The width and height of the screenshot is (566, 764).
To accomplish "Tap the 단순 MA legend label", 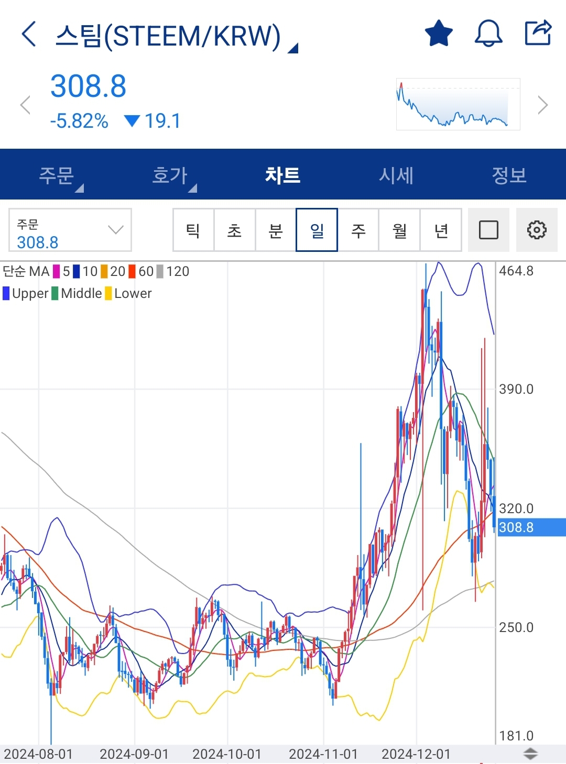I will [x=26, y=271].
